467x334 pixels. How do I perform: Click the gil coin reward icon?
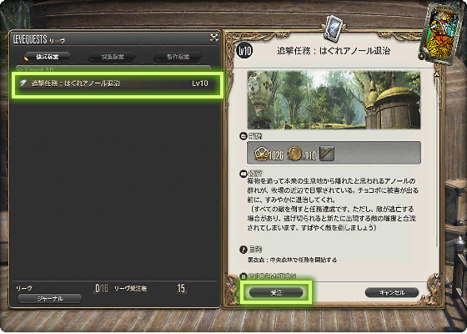click(x=294, y=154)
